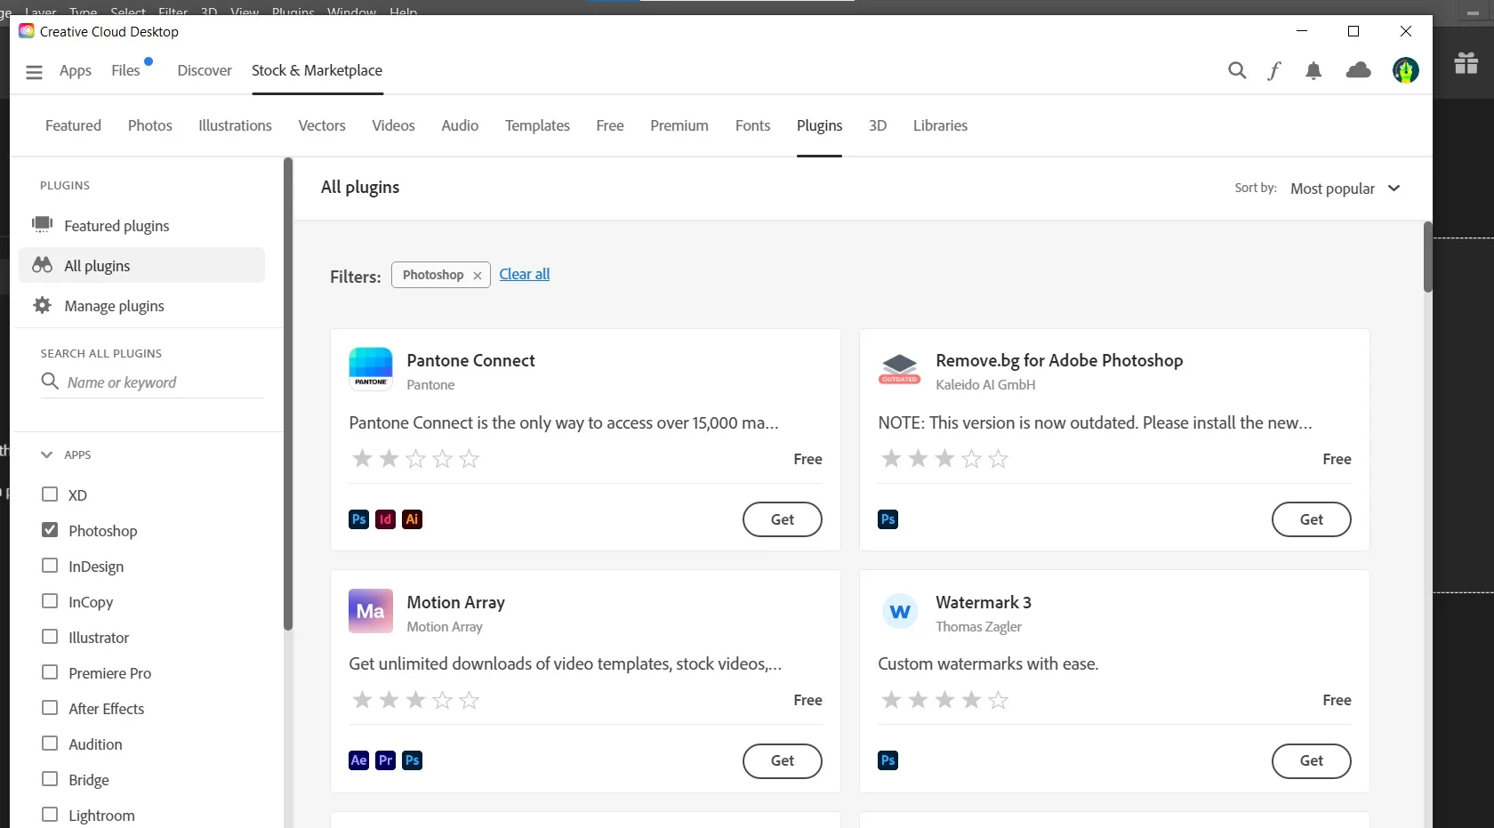Enable the Audition app filter checkbox

click(50, 744)
